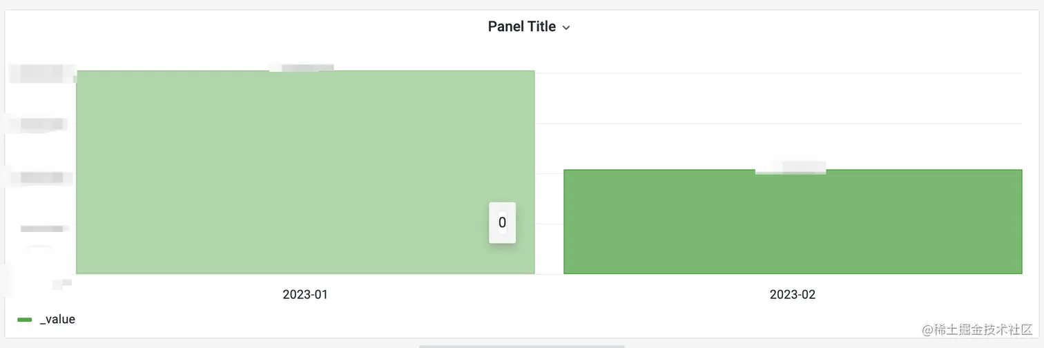The width and height of the screenshot is (1044, 348).
Task: Click the 2023-01 x-axis label
Action: click(305, 295)
